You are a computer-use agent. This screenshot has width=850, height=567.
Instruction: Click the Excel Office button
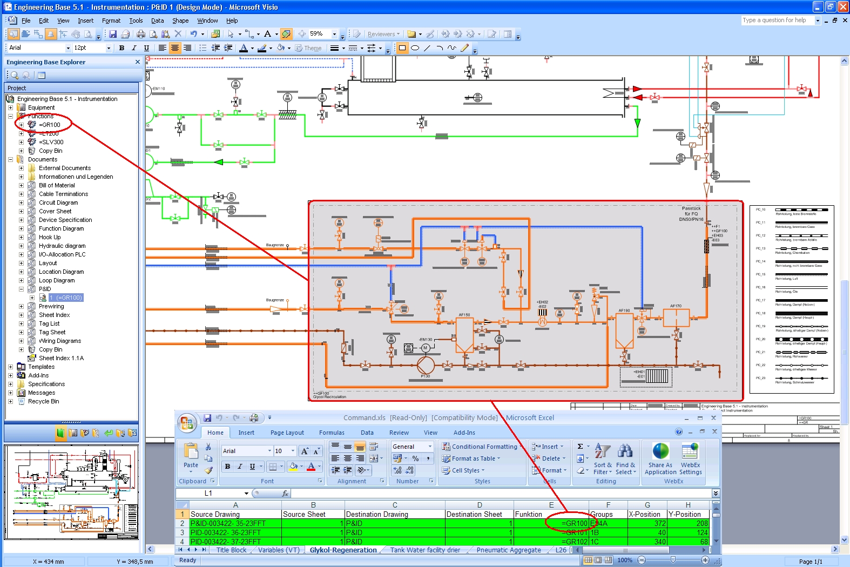187,423
